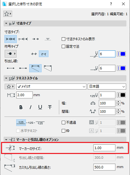Select custom-length witness line option
This screenshot has height=175, width=130.
pyautogui.click(x=35, y=68)
